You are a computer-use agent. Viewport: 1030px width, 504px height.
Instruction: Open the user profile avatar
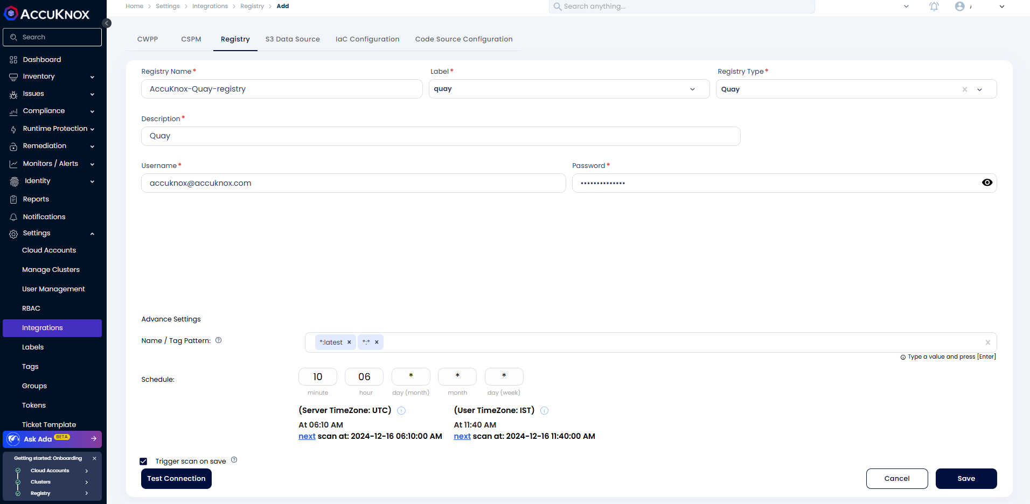pyautogui.click(x=959, y=6)
